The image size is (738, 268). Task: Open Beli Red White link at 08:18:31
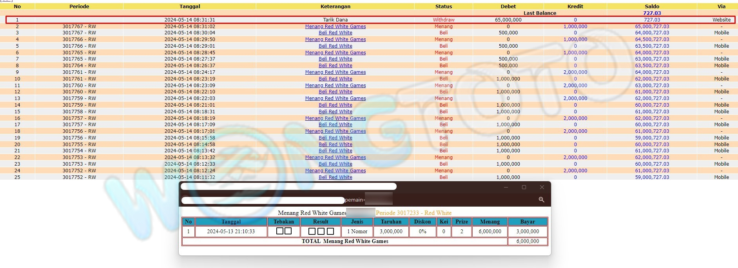pos(335,112)
